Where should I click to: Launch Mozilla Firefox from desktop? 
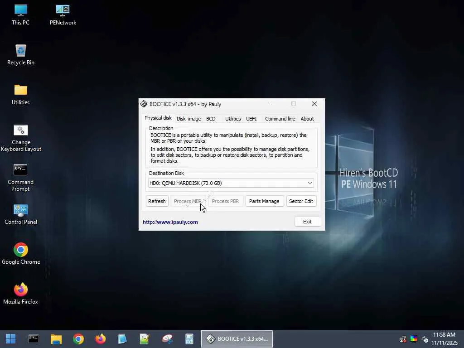[x=21, y=294]
